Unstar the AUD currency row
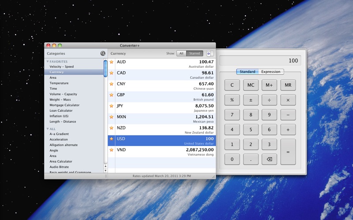This screenshot has width=353, height=220. (x=112, y=62)
